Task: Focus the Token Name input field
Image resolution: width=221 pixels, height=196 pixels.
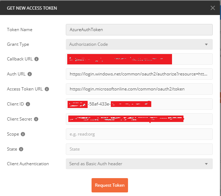Action: (x=139, y=29)
